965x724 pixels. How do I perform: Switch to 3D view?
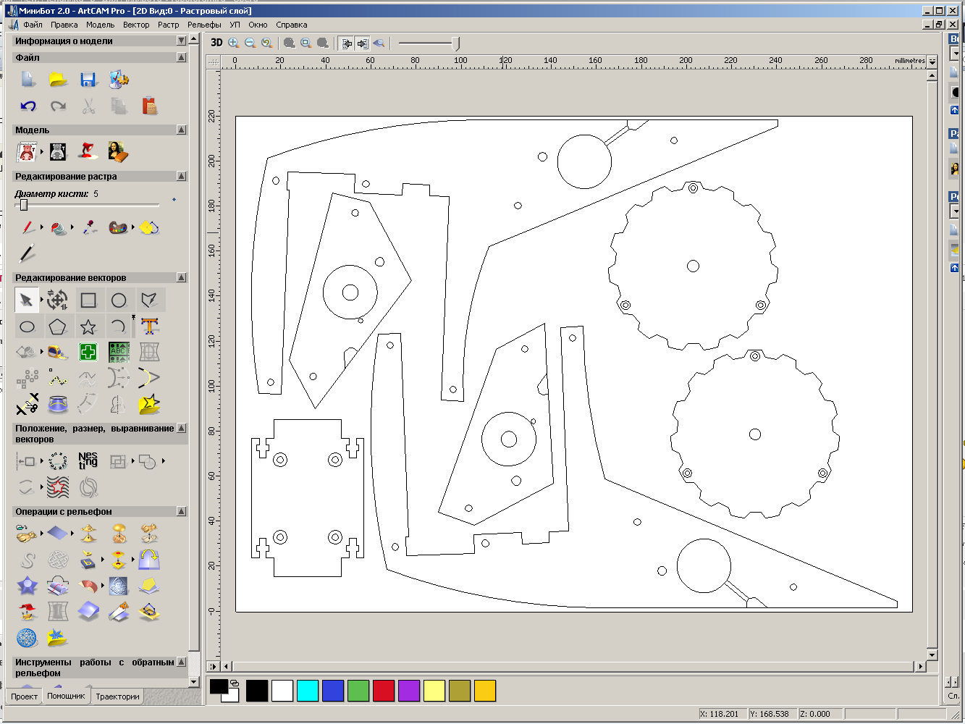(x=216, y=43)
